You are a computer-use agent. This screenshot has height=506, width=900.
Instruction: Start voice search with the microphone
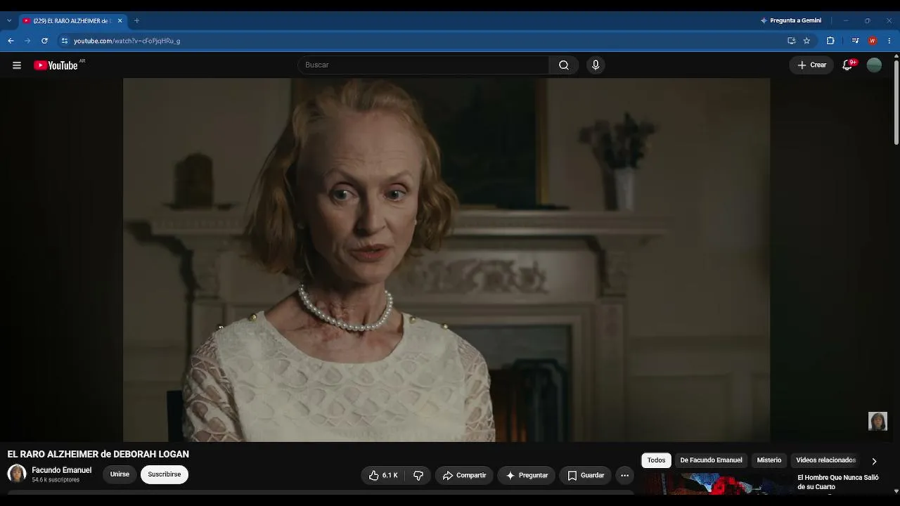596,65
